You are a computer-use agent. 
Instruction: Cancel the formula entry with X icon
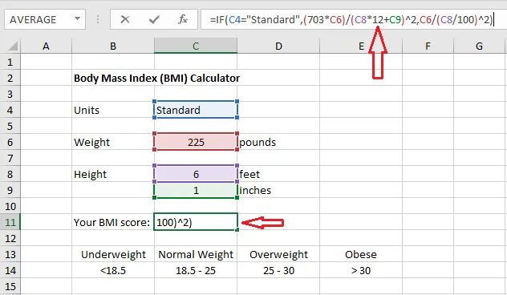[125, 20]
